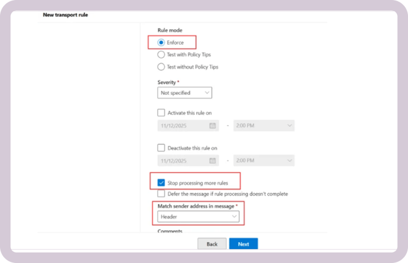Select the Enforce rule mode
This screenshot has width=408, height=263.
click(161, 43)
